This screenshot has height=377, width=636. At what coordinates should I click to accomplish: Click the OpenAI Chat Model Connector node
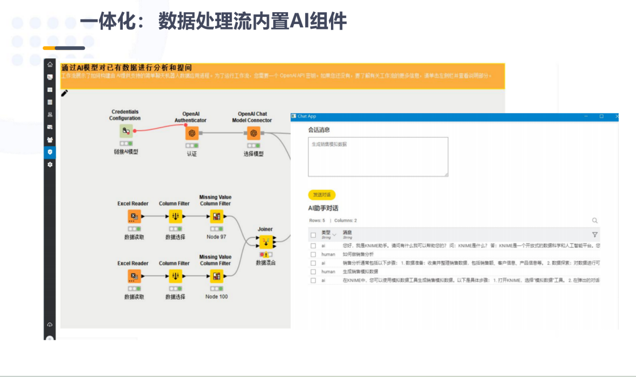tap(254, 133)
